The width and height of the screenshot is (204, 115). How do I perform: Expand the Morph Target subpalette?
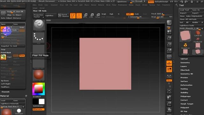187,104
